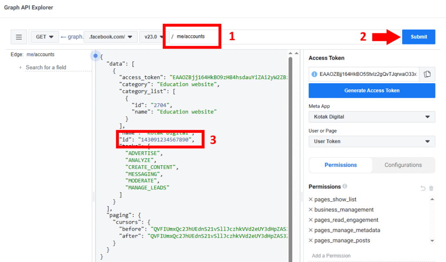The image size is (446, 262).
Task: Click the "MESSAGING" task entry
Action: tap(142, 174)
